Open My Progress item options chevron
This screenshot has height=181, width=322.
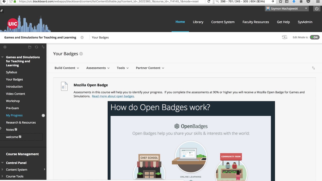[x=43, y=115]
